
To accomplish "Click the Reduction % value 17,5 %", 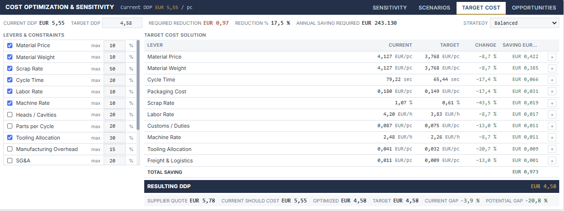I will click(x=280, y=23).
